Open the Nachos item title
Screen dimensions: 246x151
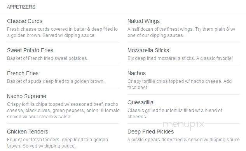pyautogui.click(x=136, y=73)
